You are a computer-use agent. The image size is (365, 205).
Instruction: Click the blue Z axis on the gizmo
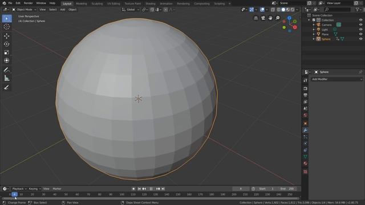tap(289, 18)
